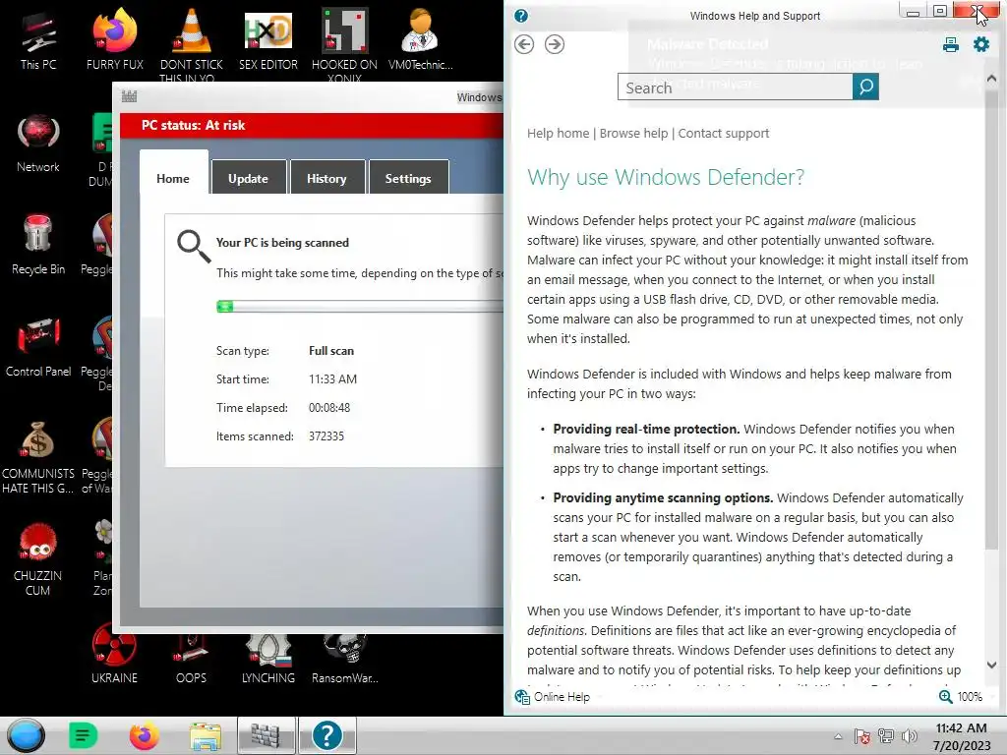Open the FURRY FUX Firefox shortcut

click(114, 39)
